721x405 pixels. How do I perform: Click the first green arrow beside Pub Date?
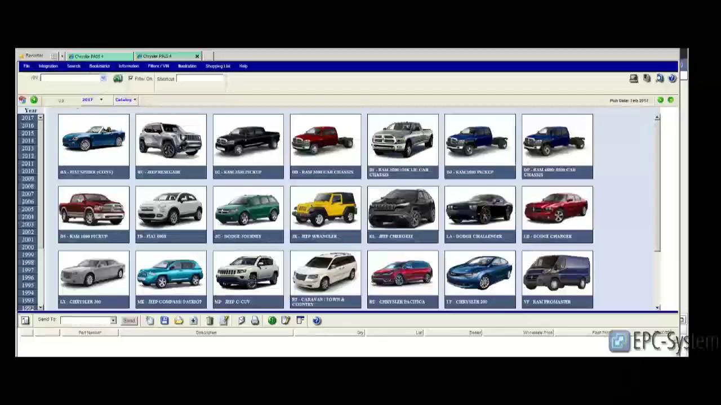(660, 100)
